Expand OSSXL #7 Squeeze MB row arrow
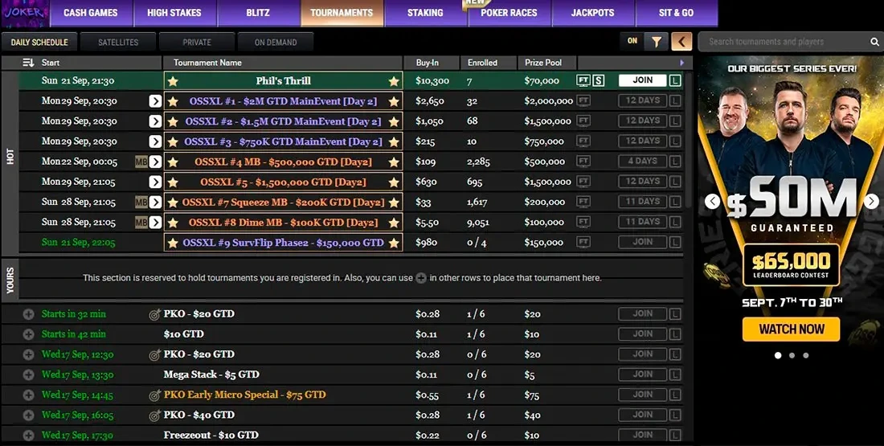Screen dimensions: 884x446 (155, 203)
